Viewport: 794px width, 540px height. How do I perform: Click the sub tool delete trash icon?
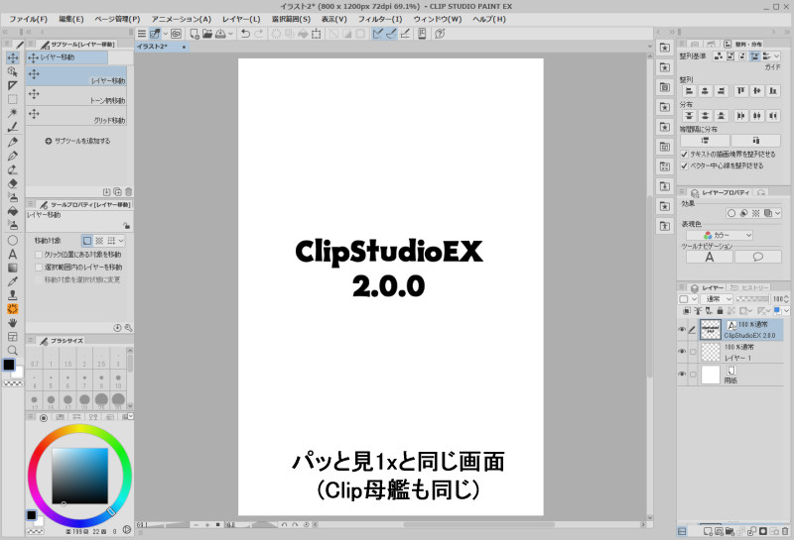click(129, 191)
